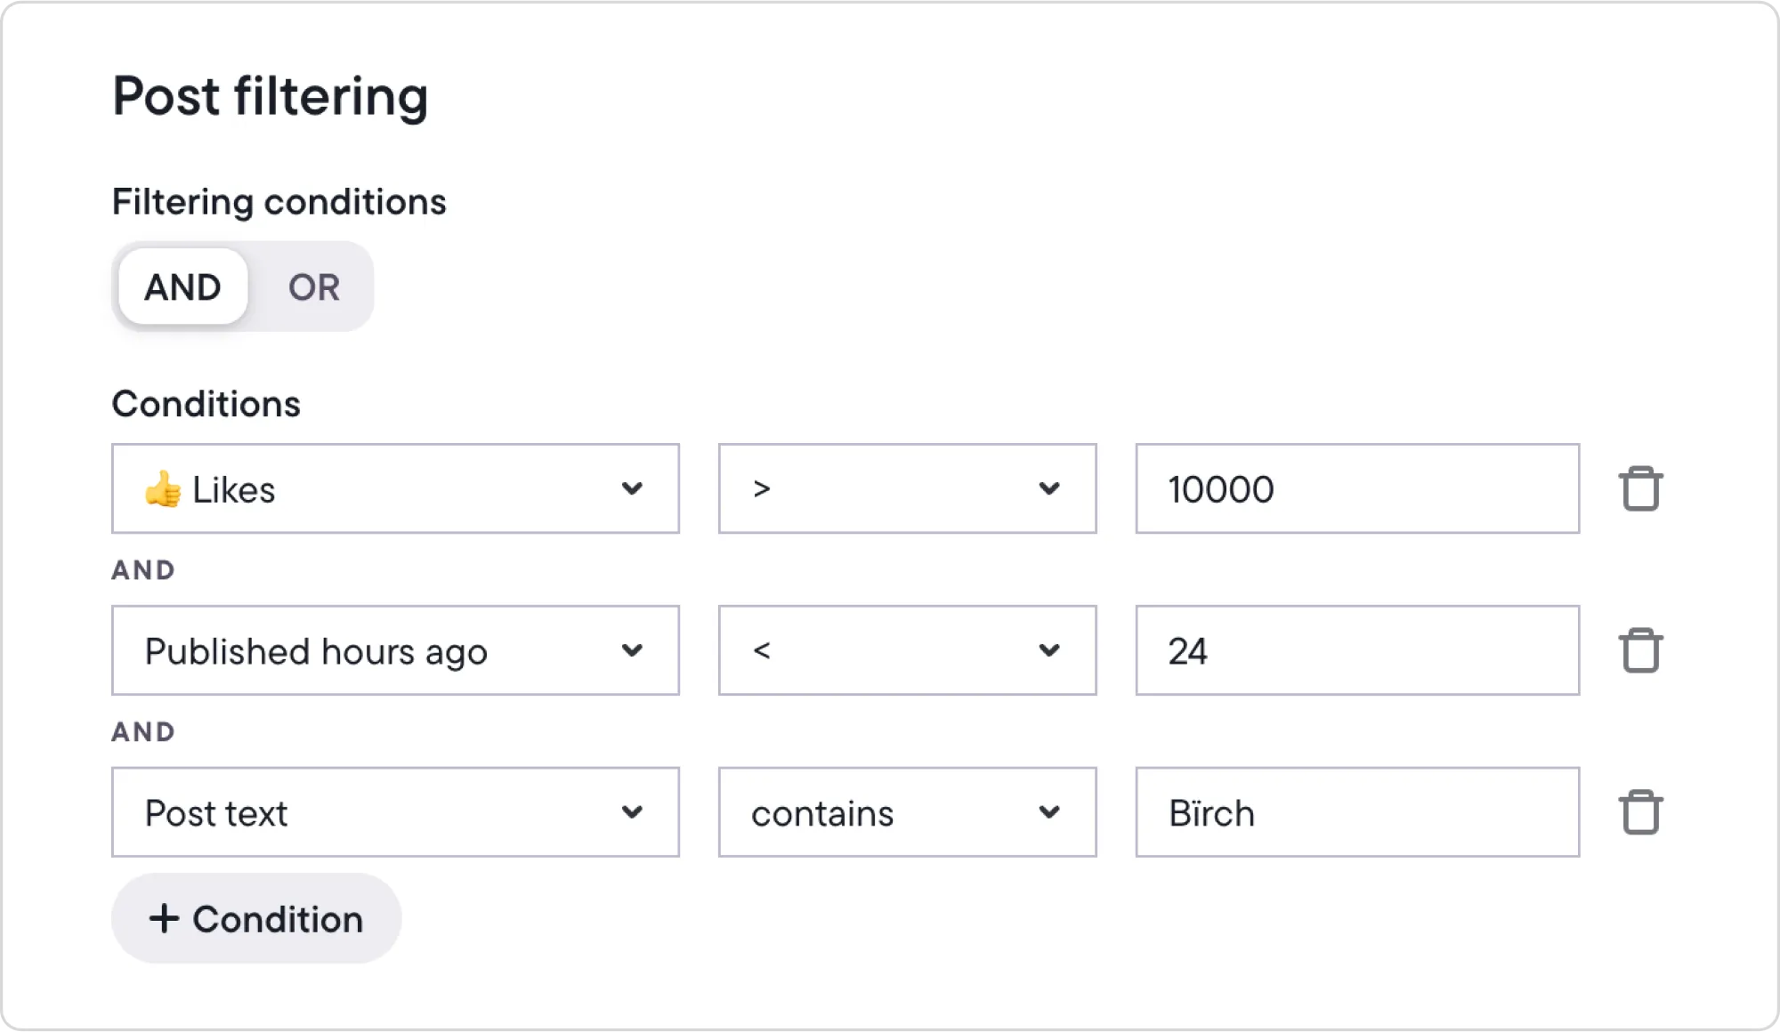Delete the Likes condition row

pos(1642,488)
